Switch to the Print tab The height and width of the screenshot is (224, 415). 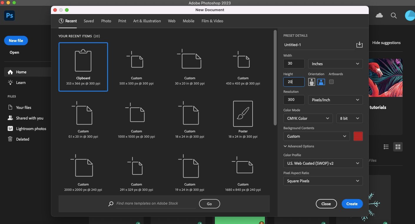click(122, 21)
